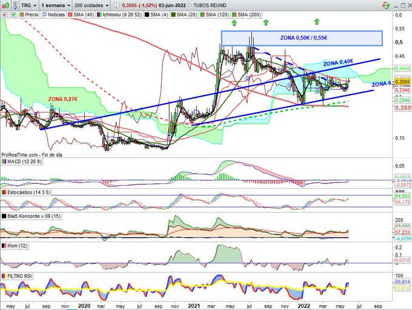Click the 2020 label on time axis
This screenshot has height=310, width=412.
point(84,306)
